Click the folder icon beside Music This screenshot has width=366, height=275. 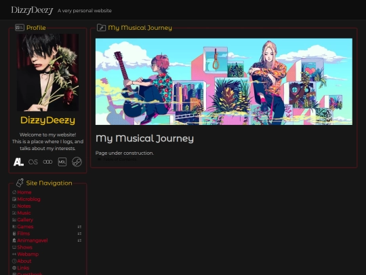pyautogui.click(x=14, y=213)
